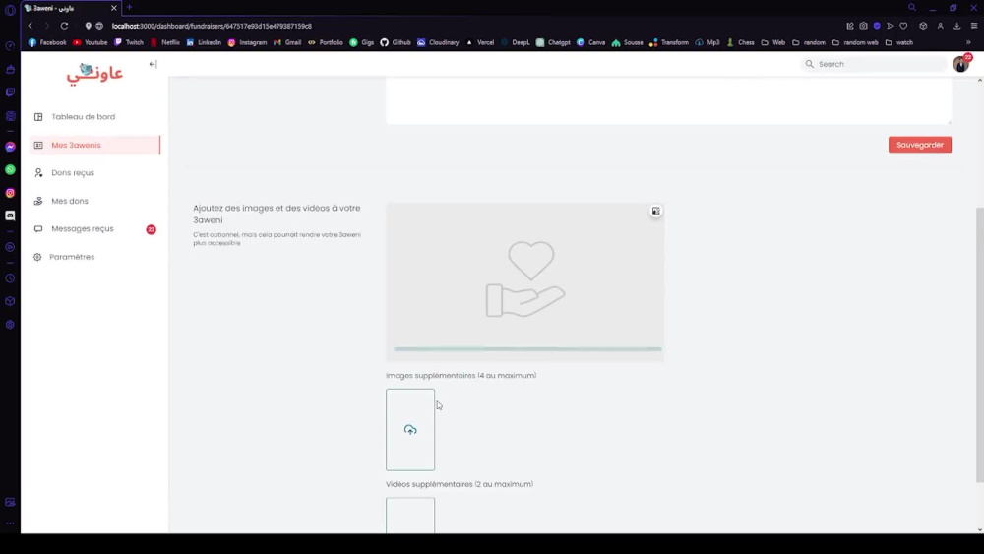The height and width of the screenshot is (554, 984).
Task: Open Messages reçus with 22 badge
Action: pos(94,229)
